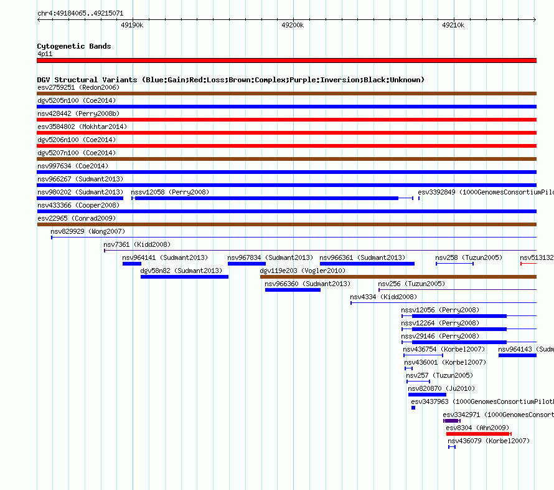The image size is (554, 490).
Task: Click the esv2759251 (Redon2006) variant label
Action: (x=78, y=87)
